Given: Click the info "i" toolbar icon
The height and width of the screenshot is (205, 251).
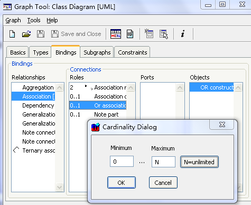Looking at the screenshot, I should (183, 33).
